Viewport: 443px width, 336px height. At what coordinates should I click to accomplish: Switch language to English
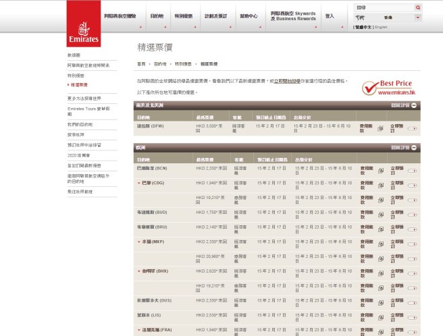point(381,27)
